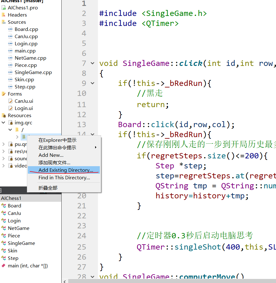Expand the highlighted subfolder under "/"
Image resolution: width=276 pixels, height=283 pixels.
point(17,137)
